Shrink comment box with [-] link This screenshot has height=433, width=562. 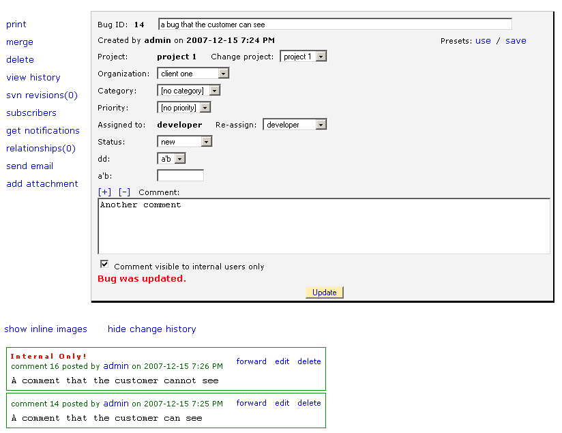coord(124,192)
